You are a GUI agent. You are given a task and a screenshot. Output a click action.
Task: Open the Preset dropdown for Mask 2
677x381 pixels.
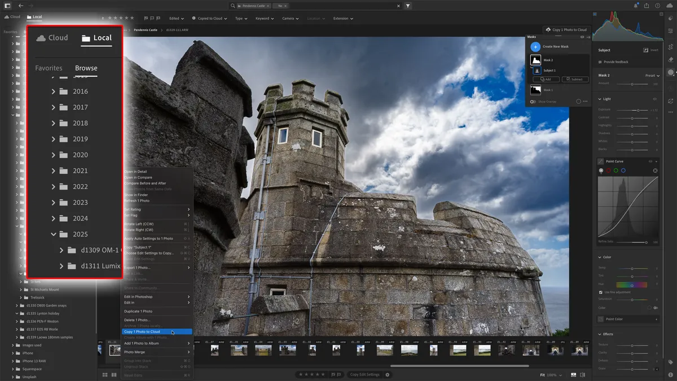pos(653,76)
